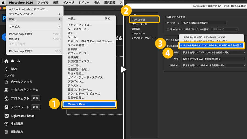Open the 選択範囲 menu in the menu bar
Viewport: 247px width, 139px height.
tap(110, 2)
